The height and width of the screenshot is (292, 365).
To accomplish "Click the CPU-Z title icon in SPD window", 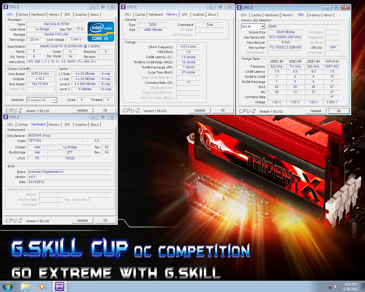I will tap(239, 7).
